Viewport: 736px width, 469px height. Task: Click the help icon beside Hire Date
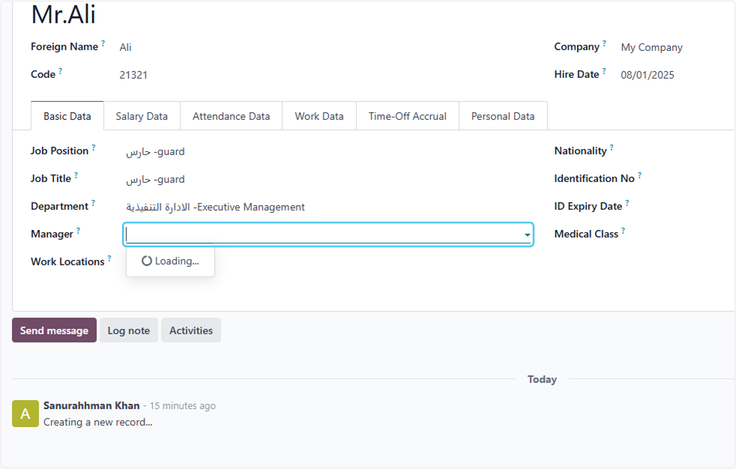(x=604, y=71)
